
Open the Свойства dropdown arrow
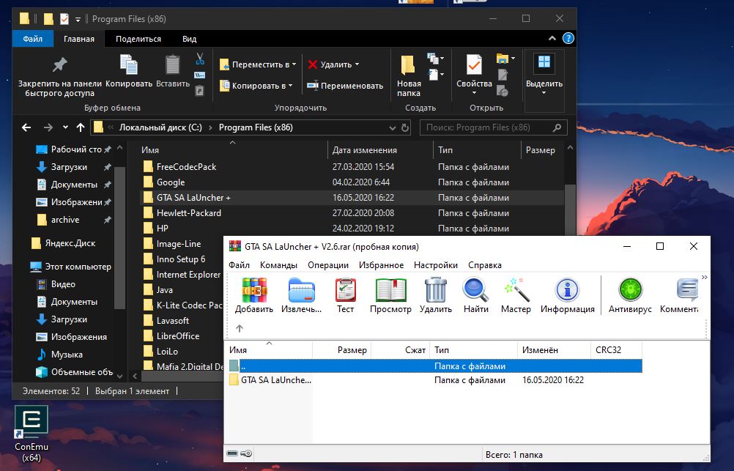(474, 93)
